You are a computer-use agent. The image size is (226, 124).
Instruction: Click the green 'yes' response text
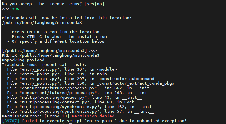[15, 9]
